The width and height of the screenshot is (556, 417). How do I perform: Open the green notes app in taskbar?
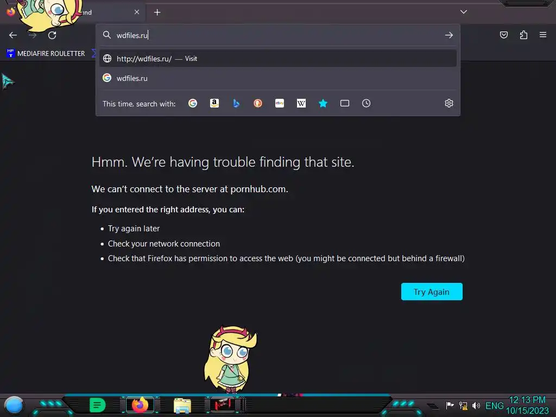pos(98,405)
